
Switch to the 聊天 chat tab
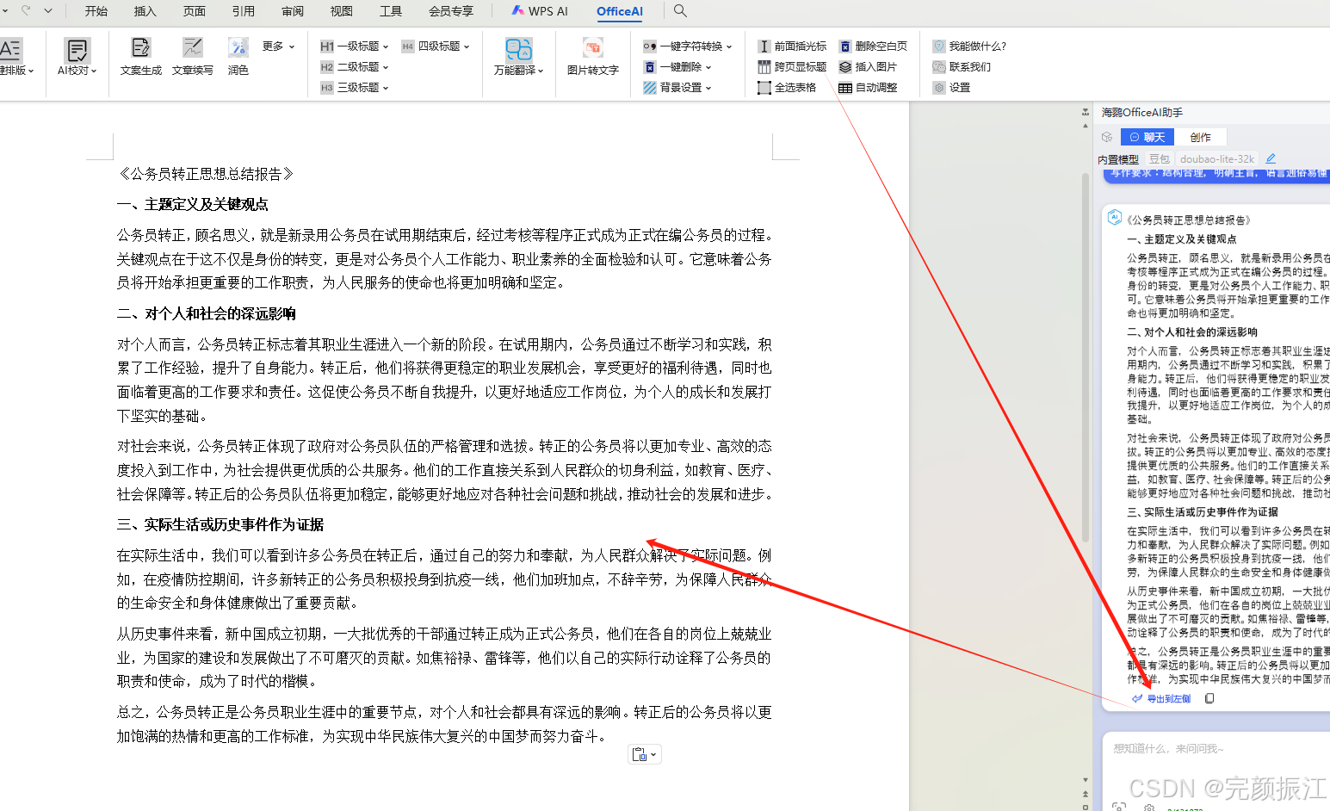(1148, 137)
